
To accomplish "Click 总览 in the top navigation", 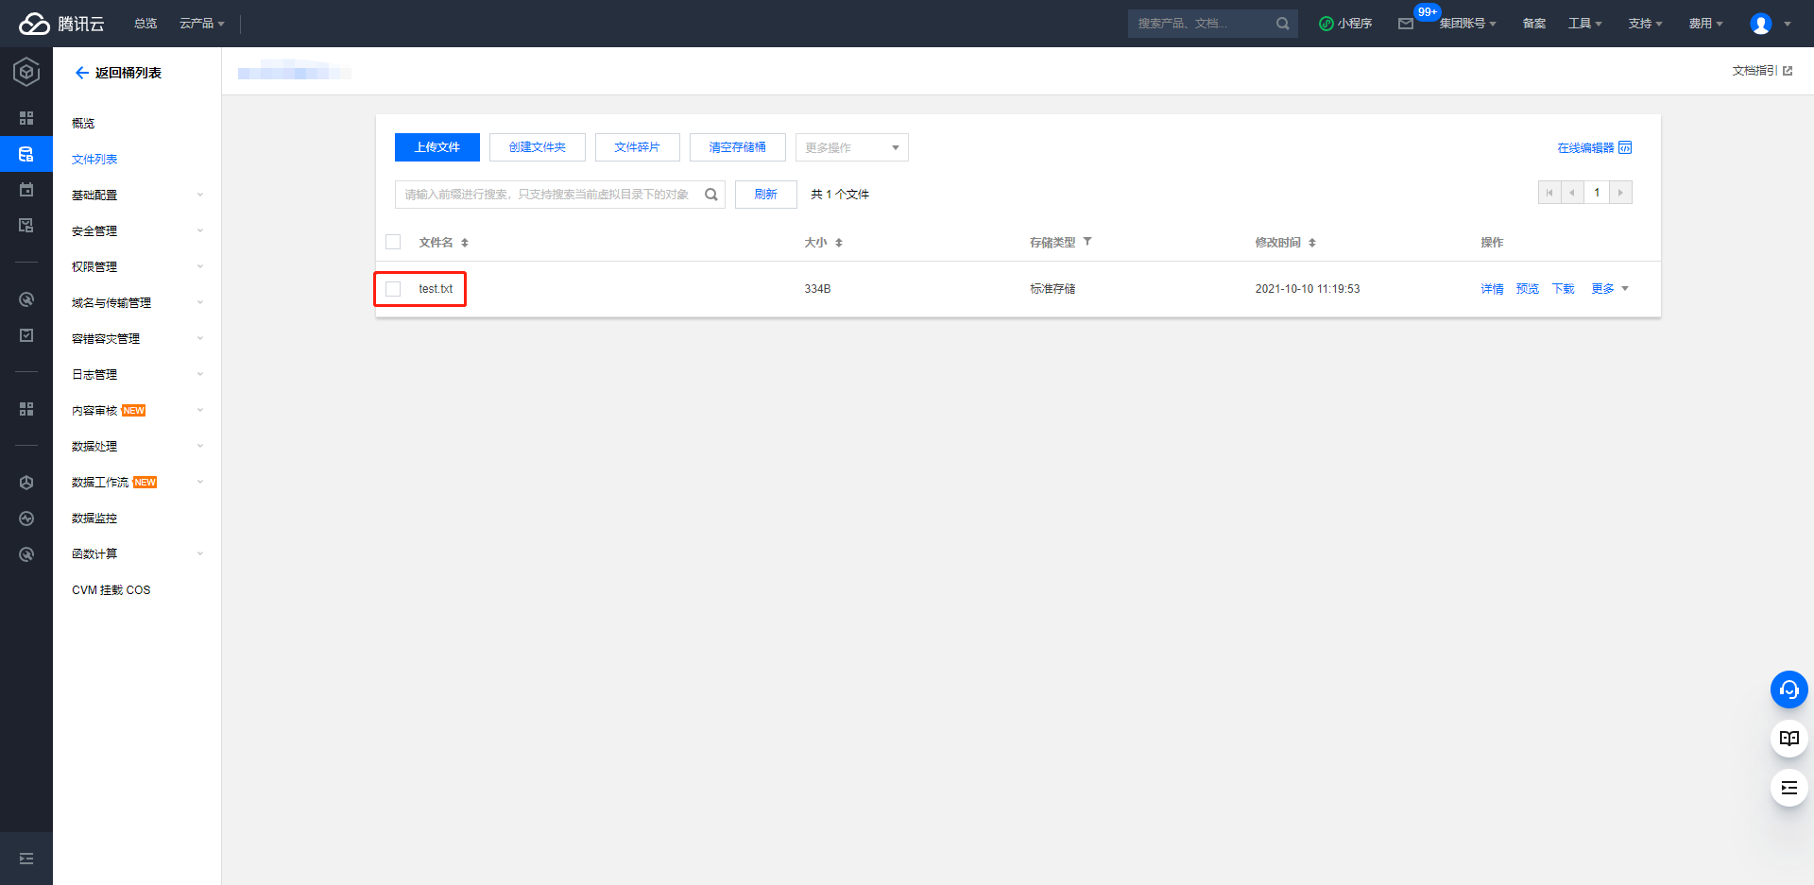I will [x=145, y=24].
